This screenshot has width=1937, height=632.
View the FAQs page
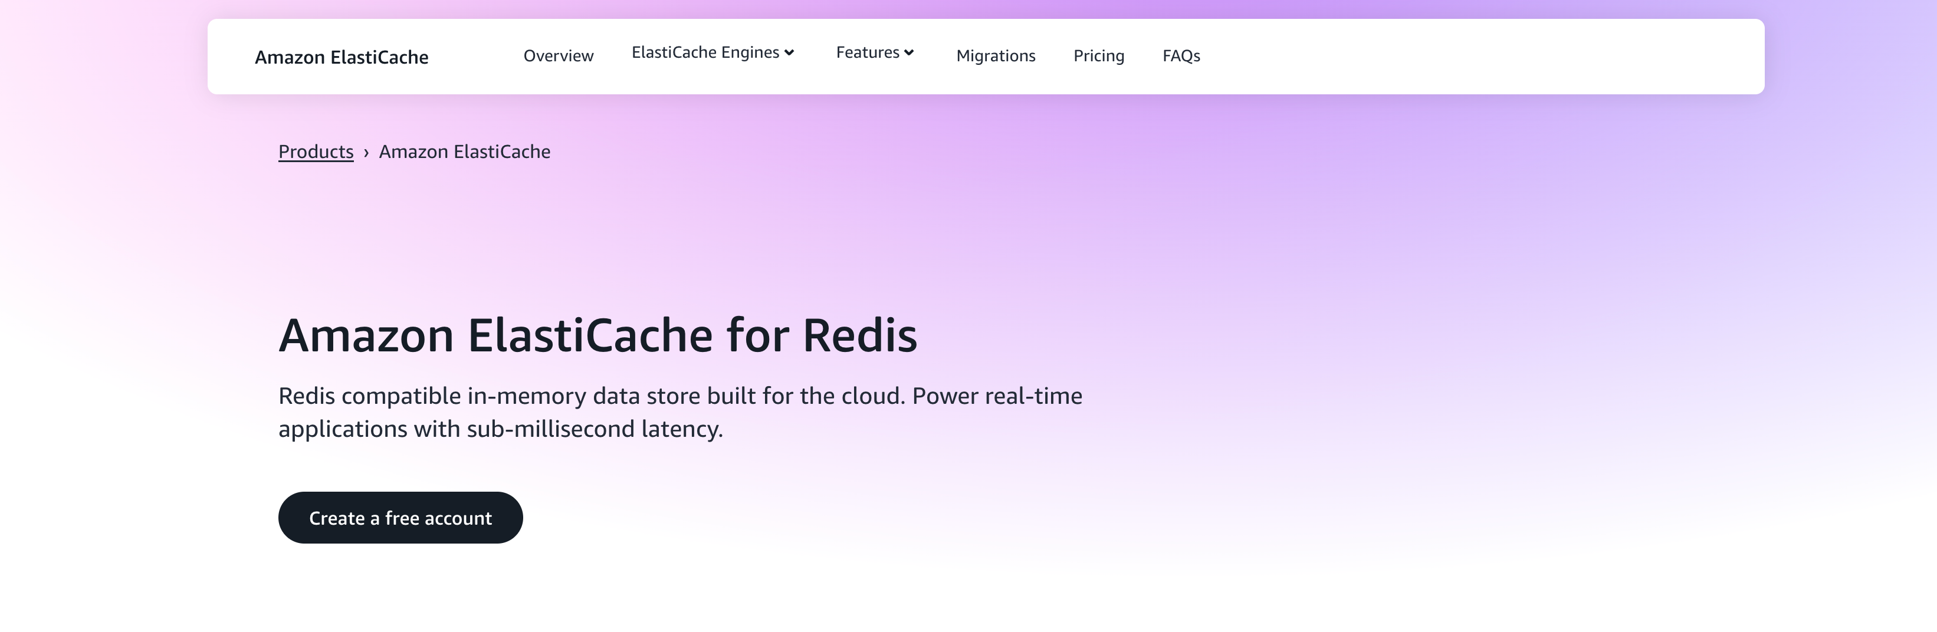pyautogui.click(x=1181, y=55)
